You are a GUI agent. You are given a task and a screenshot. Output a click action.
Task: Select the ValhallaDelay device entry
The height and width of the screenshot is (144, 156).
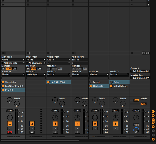coord(119,86)
